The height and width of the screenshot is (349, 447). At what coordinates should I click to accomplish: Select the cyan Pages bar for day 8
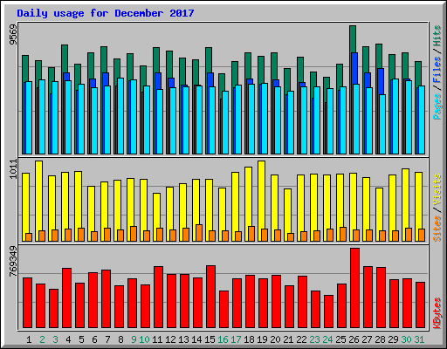[120, 116]
